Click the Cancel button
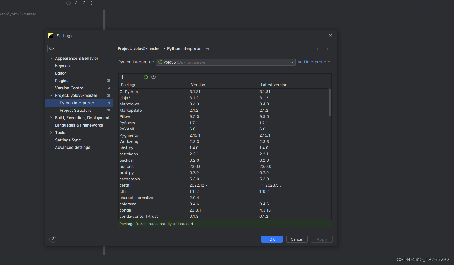The width and height of the screenshot is (454, 265). pos(297,239)
